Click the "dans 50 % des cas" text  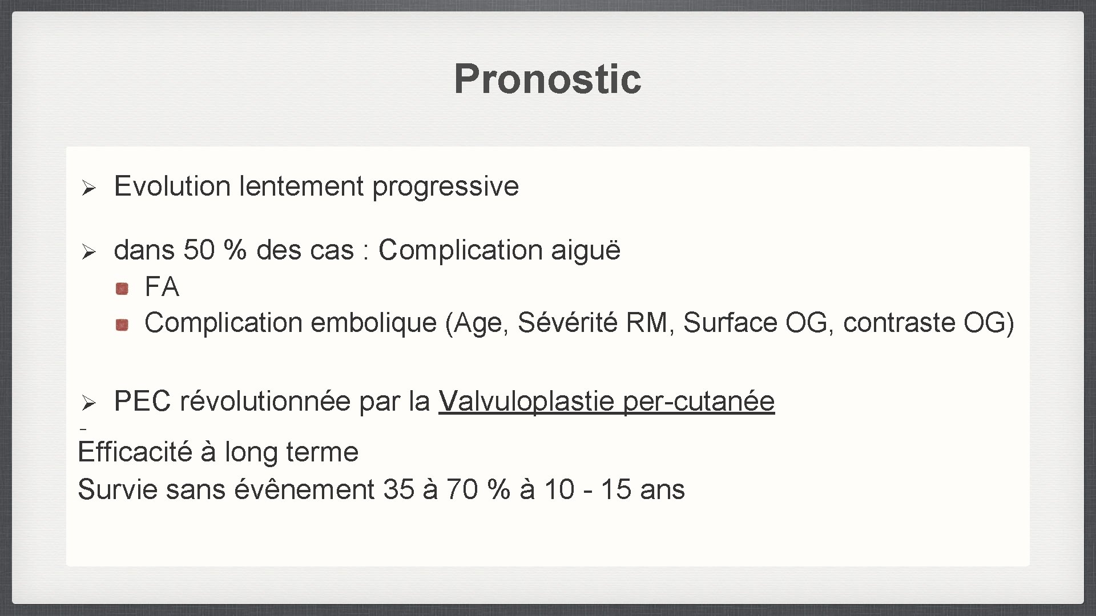tap(233, 250)
